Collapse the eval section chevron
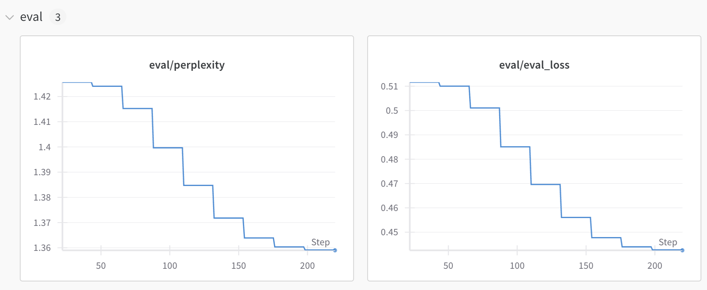The width and height of the screenshot is (707, 290). coord(9,16)
